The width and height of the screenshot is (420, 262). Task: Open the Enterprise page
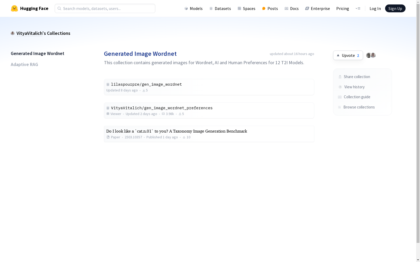click(317, 8)
